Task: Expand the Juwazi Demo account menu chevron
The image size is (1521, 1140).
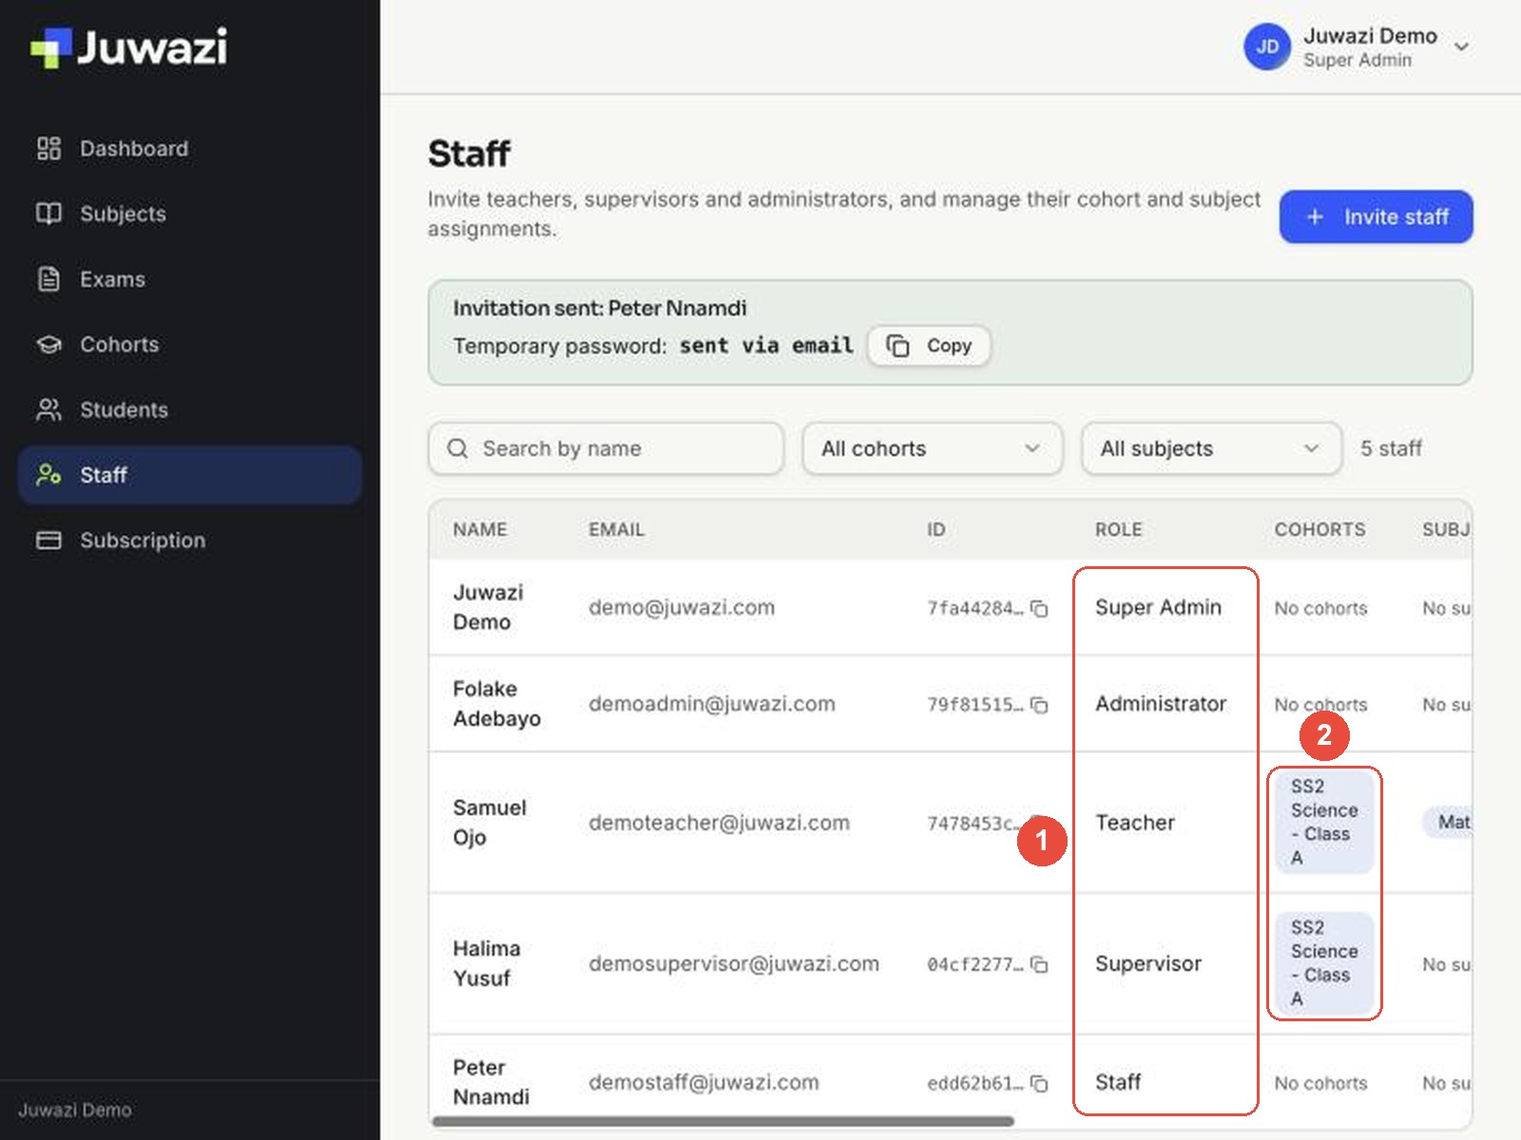Action: pos(1462,47)
